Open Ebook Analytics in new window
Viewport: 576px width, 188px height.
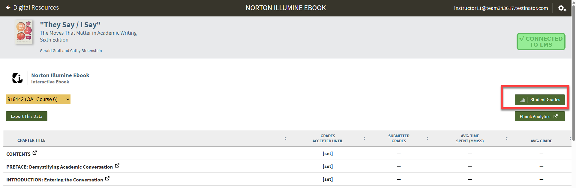(x=540, y=117)
